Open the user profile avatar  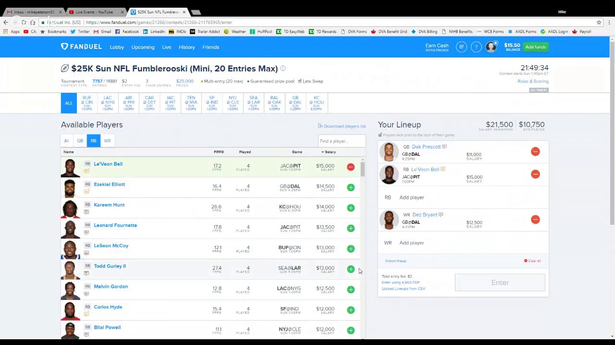pyautogui.click(x=491, y=47)
